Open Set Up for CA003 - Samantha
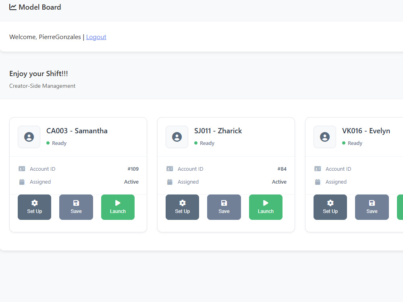 [x=34, y=207]
